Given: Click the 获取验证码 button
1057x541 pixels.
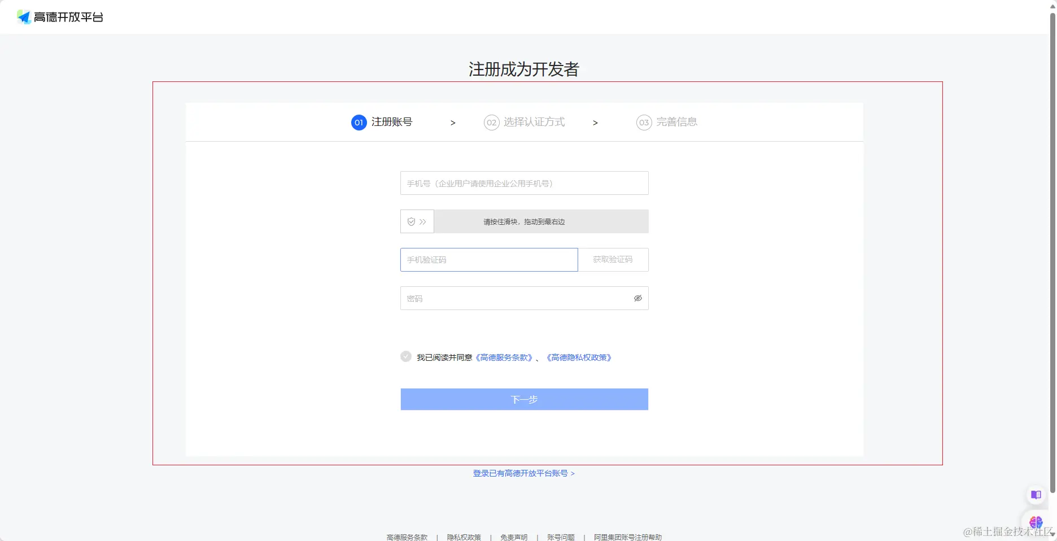Looking at the screenshot, I should (x=613, y=260).
